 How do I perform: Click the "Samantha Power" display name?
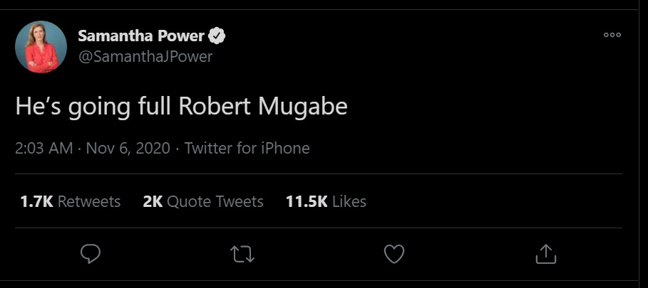pyautogui.click(x=141, y=36)
